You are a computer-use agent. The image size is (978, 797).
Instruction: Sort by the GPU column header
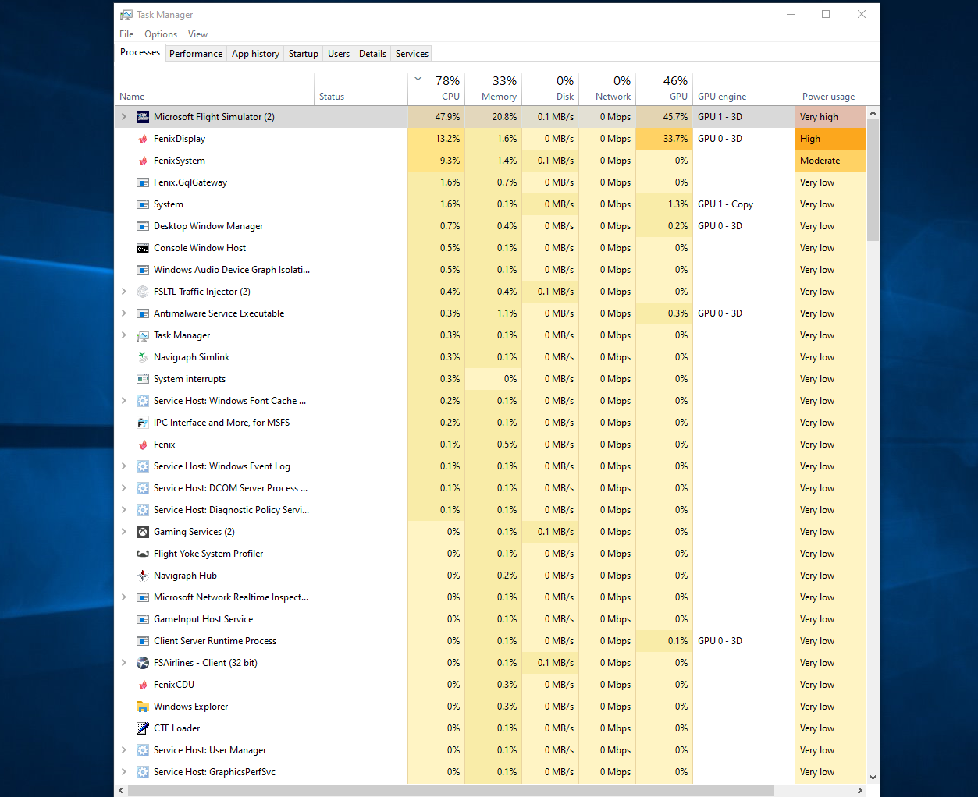(664, 89)
